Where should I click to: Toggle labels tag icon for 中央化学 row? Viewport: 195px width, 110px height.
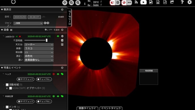62,96
